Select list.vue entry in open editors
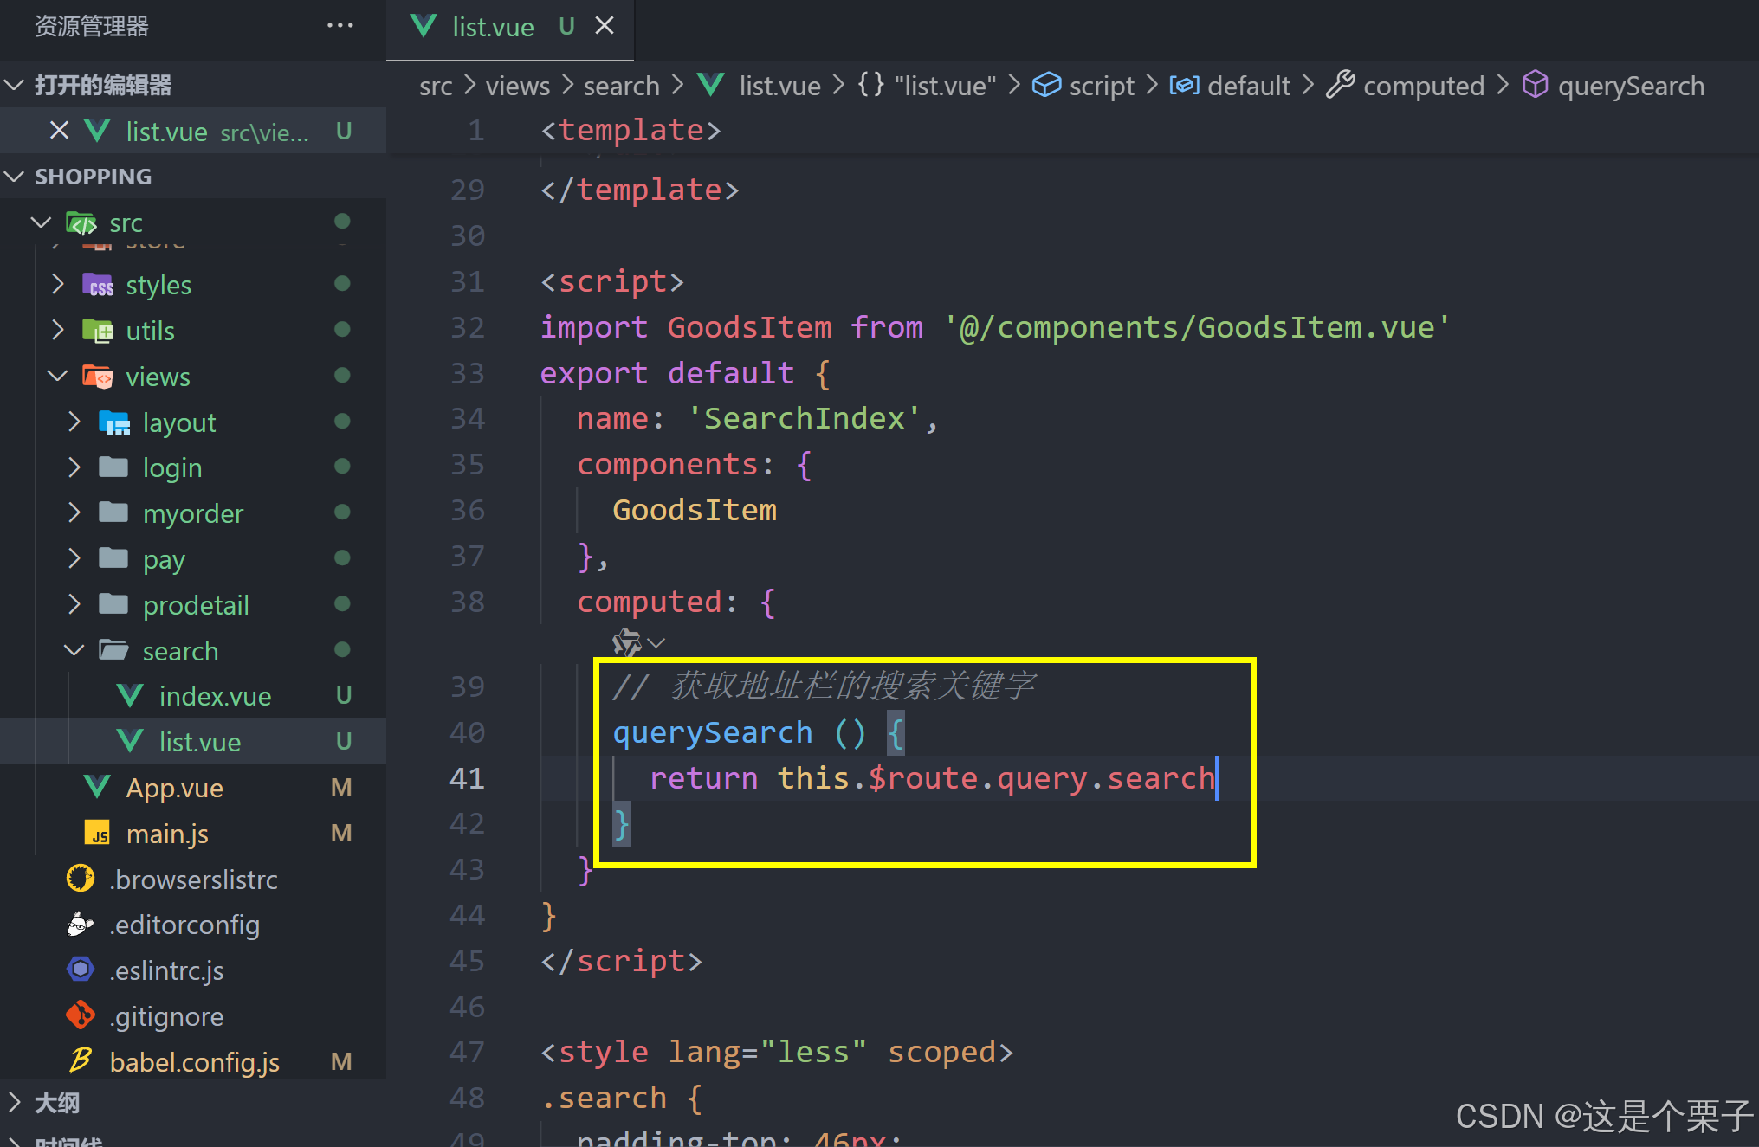1759x1147 pixels. tap(193, 131)
